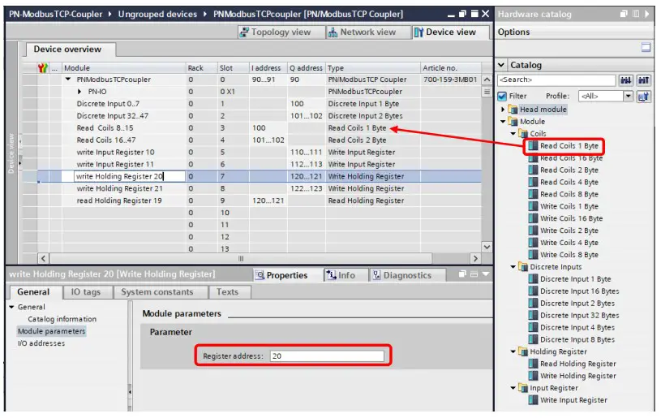
Task: Select Catalog information in properties tree
Action: point(62,319)
